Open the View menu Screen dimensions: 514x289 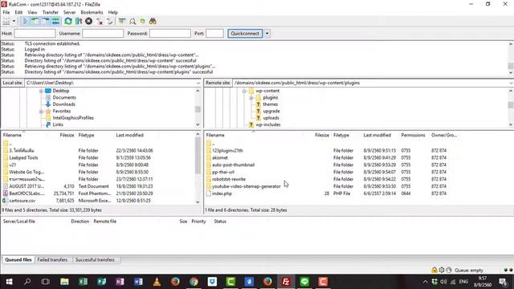[x=32, y=13]
